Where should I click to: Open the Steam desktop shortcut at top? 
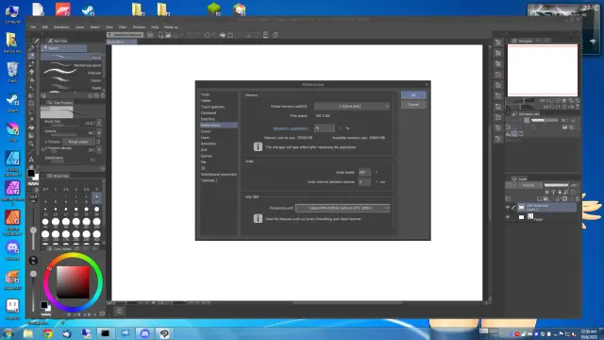[x=88, y=9]
